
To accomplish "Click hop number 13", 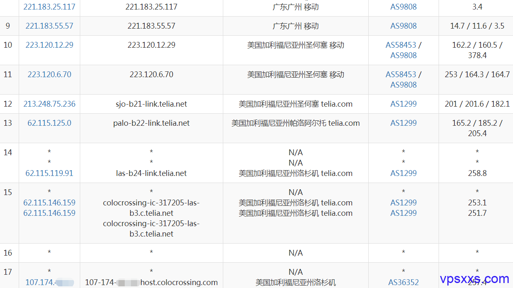I will point(8,123).
